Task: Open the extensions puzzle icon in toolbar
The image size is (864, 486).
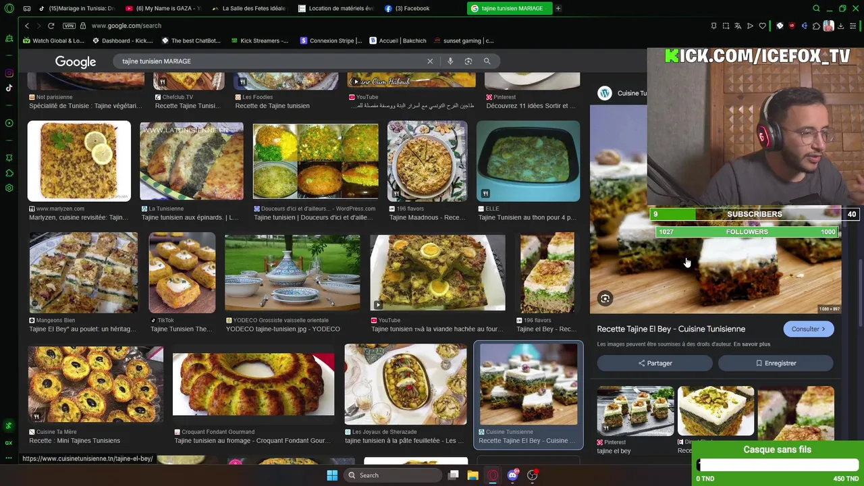Action: [816, 26]
